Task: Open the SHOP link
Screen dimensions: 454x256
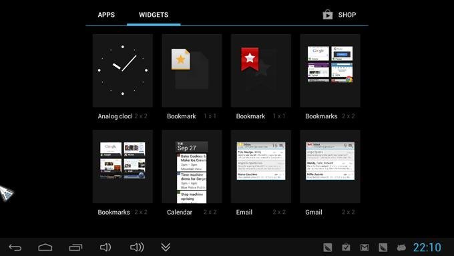Action: (347, 15)
